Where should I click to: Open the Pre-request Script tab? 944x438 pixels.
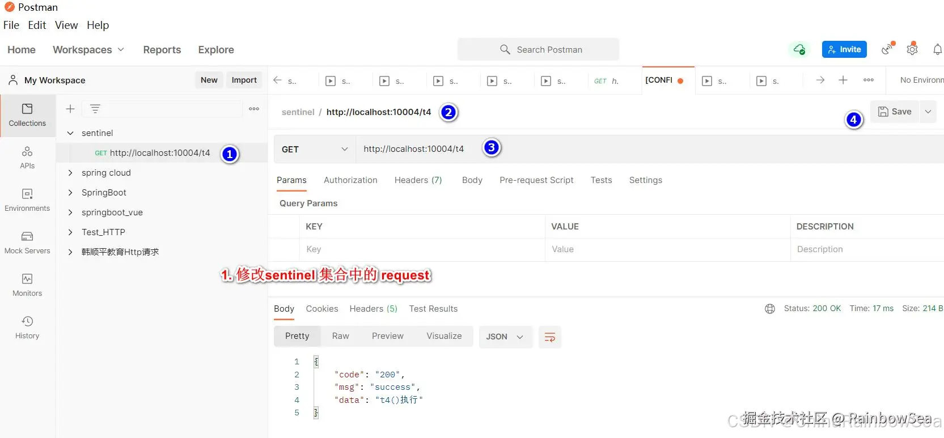pyautogui.click(x=536, y=180)
